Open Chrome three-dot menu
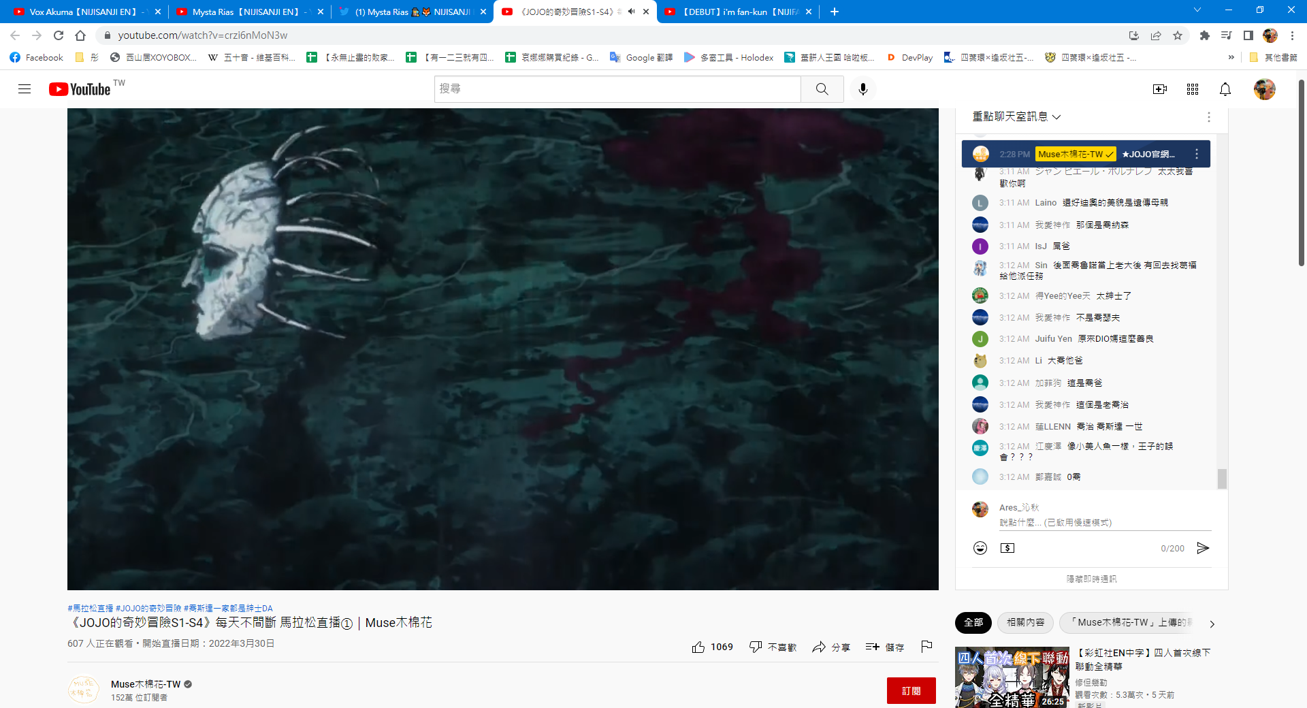This screenshot has width=1307, height=708. click(1292, 35)
